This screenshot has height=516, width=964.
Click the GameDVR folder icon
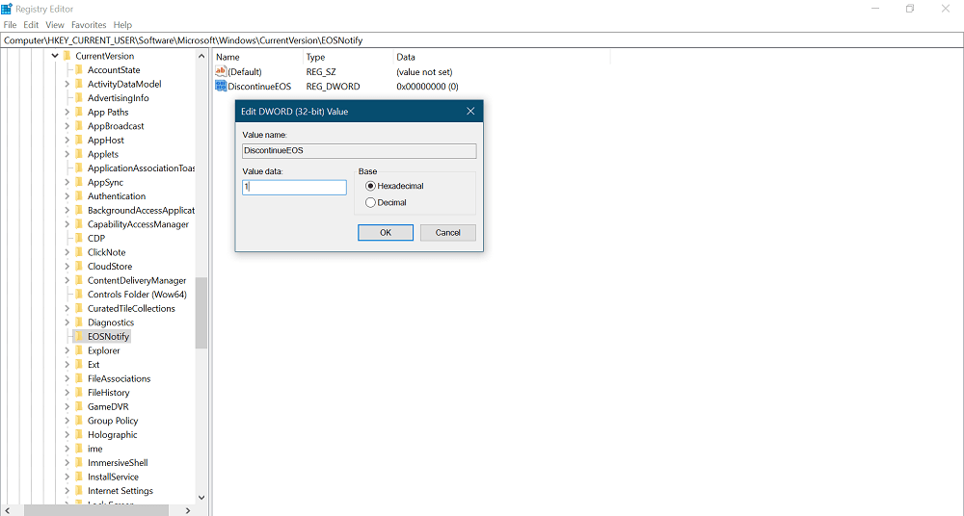point(79,406)
